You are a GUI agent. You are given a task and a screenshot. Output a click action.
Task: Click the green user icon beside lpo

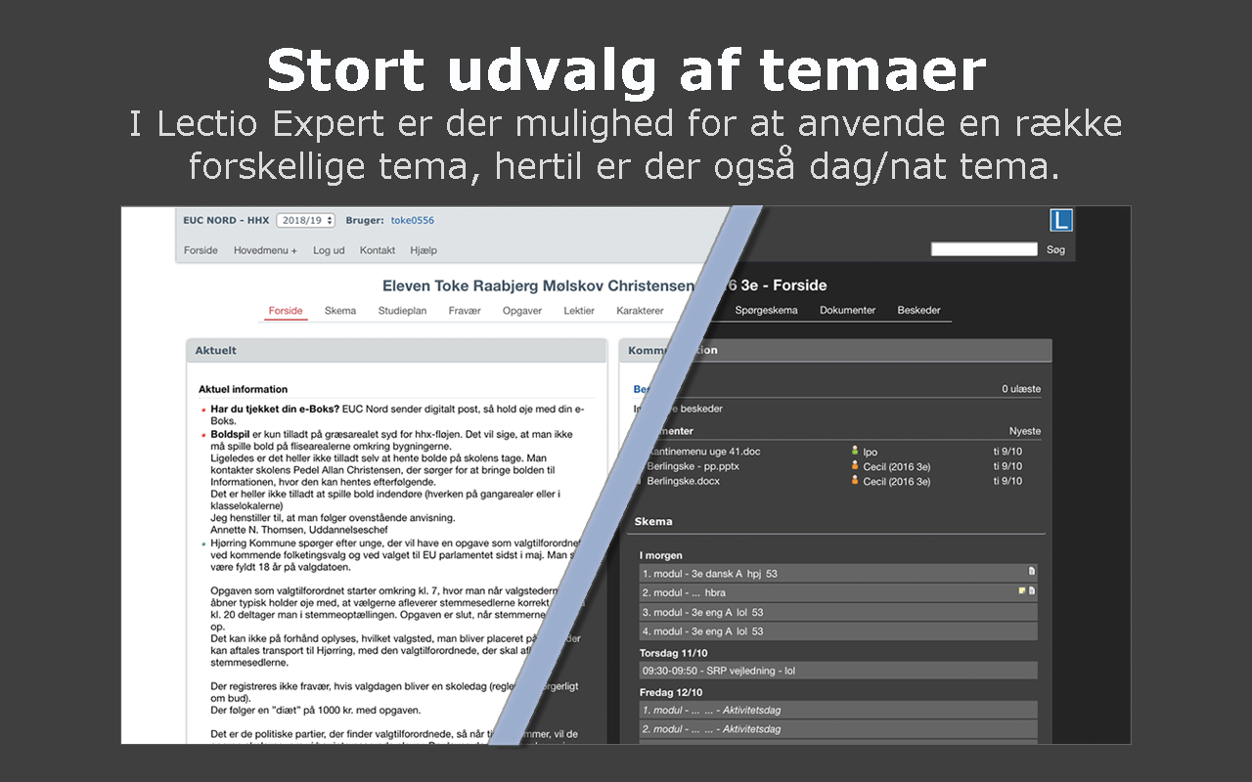point(854,452)
